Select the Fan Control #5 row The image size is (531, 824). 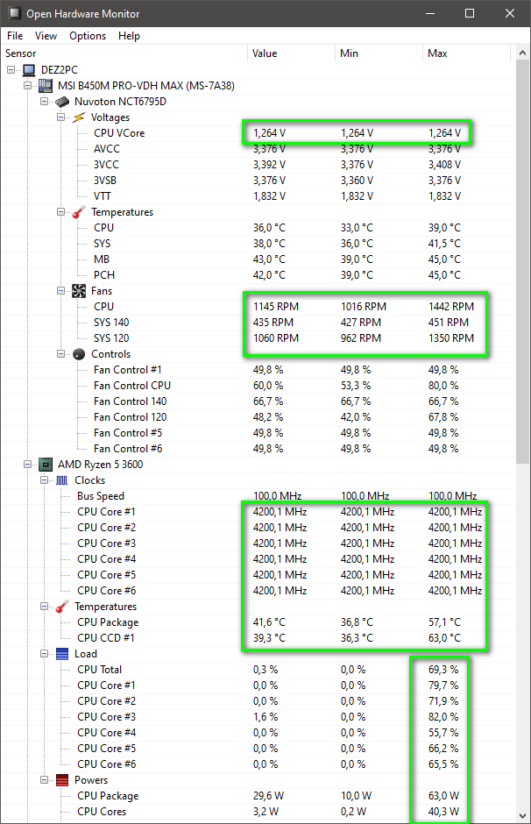tap(258, 433)
